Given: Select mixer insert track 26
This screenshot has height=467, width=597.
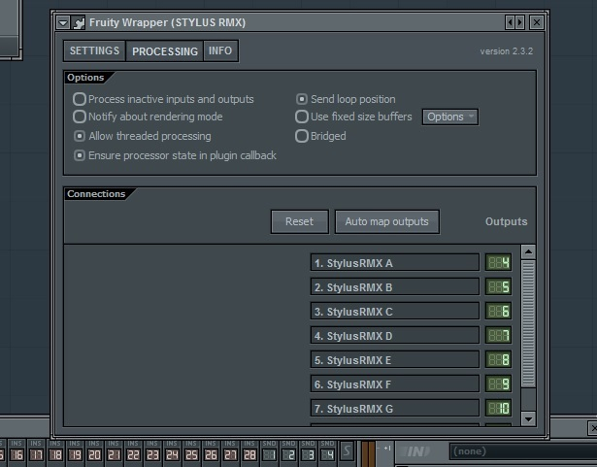Looking at the screenshot, I should (x=211, y=452).
